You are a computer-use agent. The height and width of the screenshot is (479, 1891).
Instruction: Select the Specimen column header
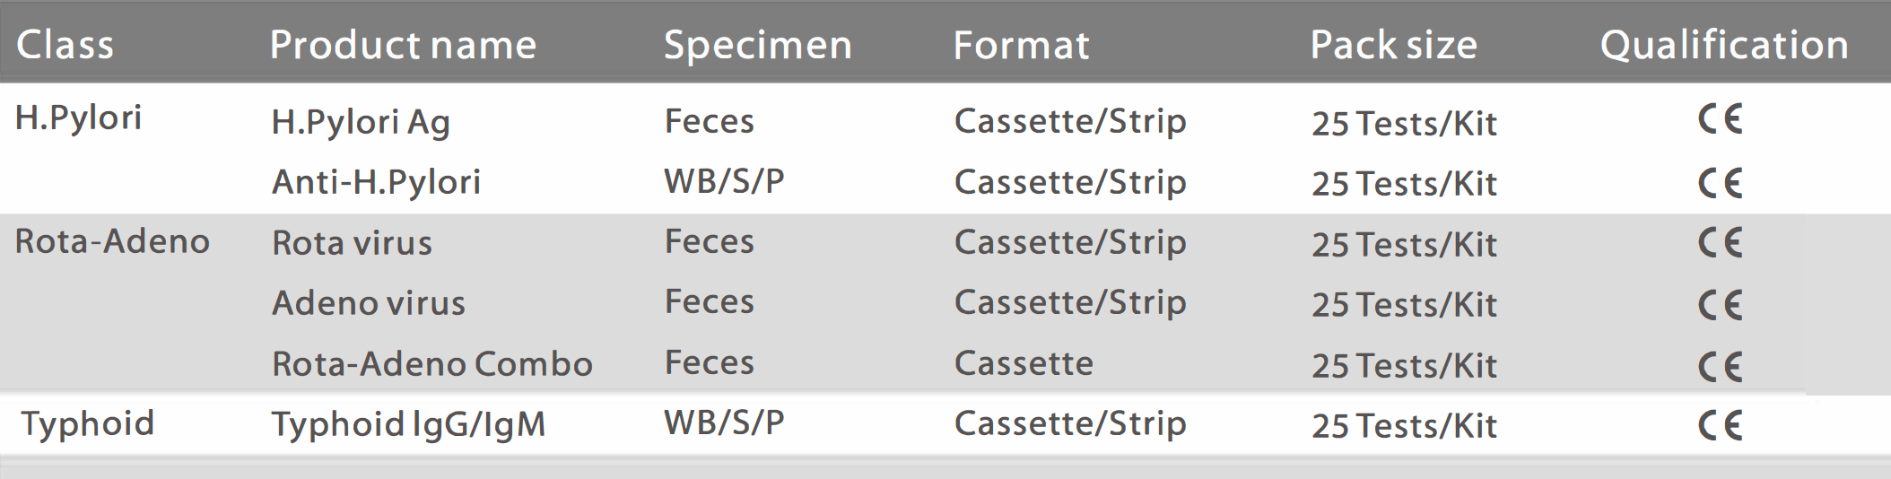(x=758, y=46)
